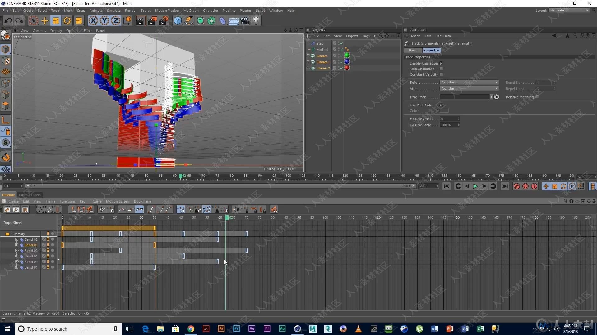The height and width of the screenshot is (335, 597).
Task: Select the Move tool
Action: (x=45, y=21)
